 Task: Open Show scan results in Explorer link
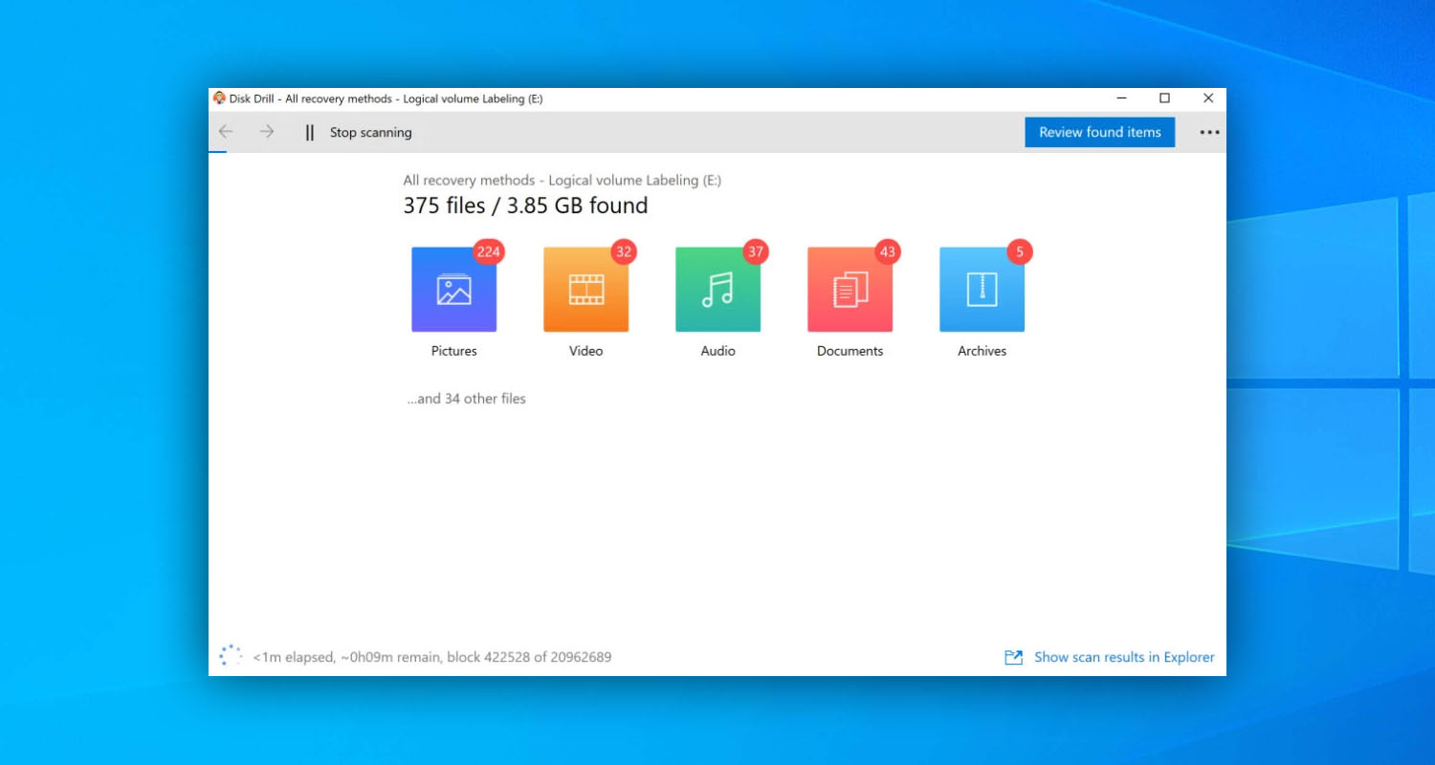(x=1124, y=657)
